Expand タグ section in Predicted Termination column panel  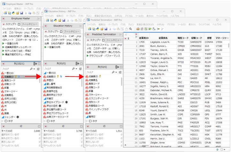tap(87, 121)
